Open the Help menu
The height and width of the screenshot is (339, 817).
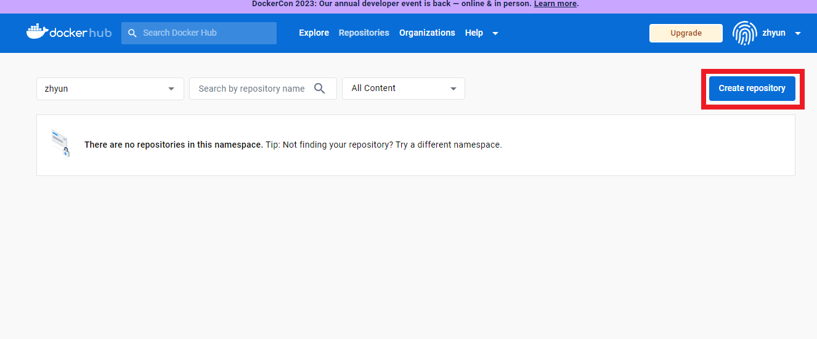pos(474,33)
